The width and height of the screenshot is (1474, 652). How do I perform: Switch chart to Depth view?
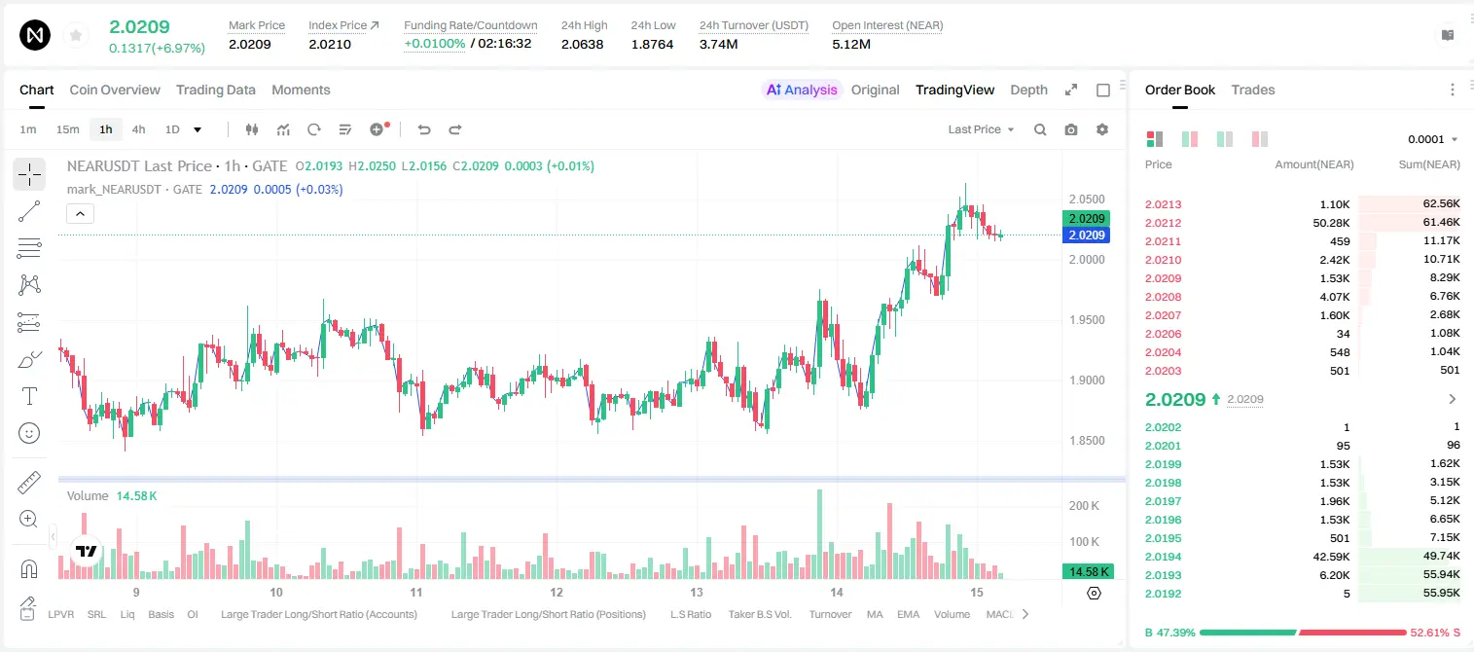click(x=1028, y=90)
